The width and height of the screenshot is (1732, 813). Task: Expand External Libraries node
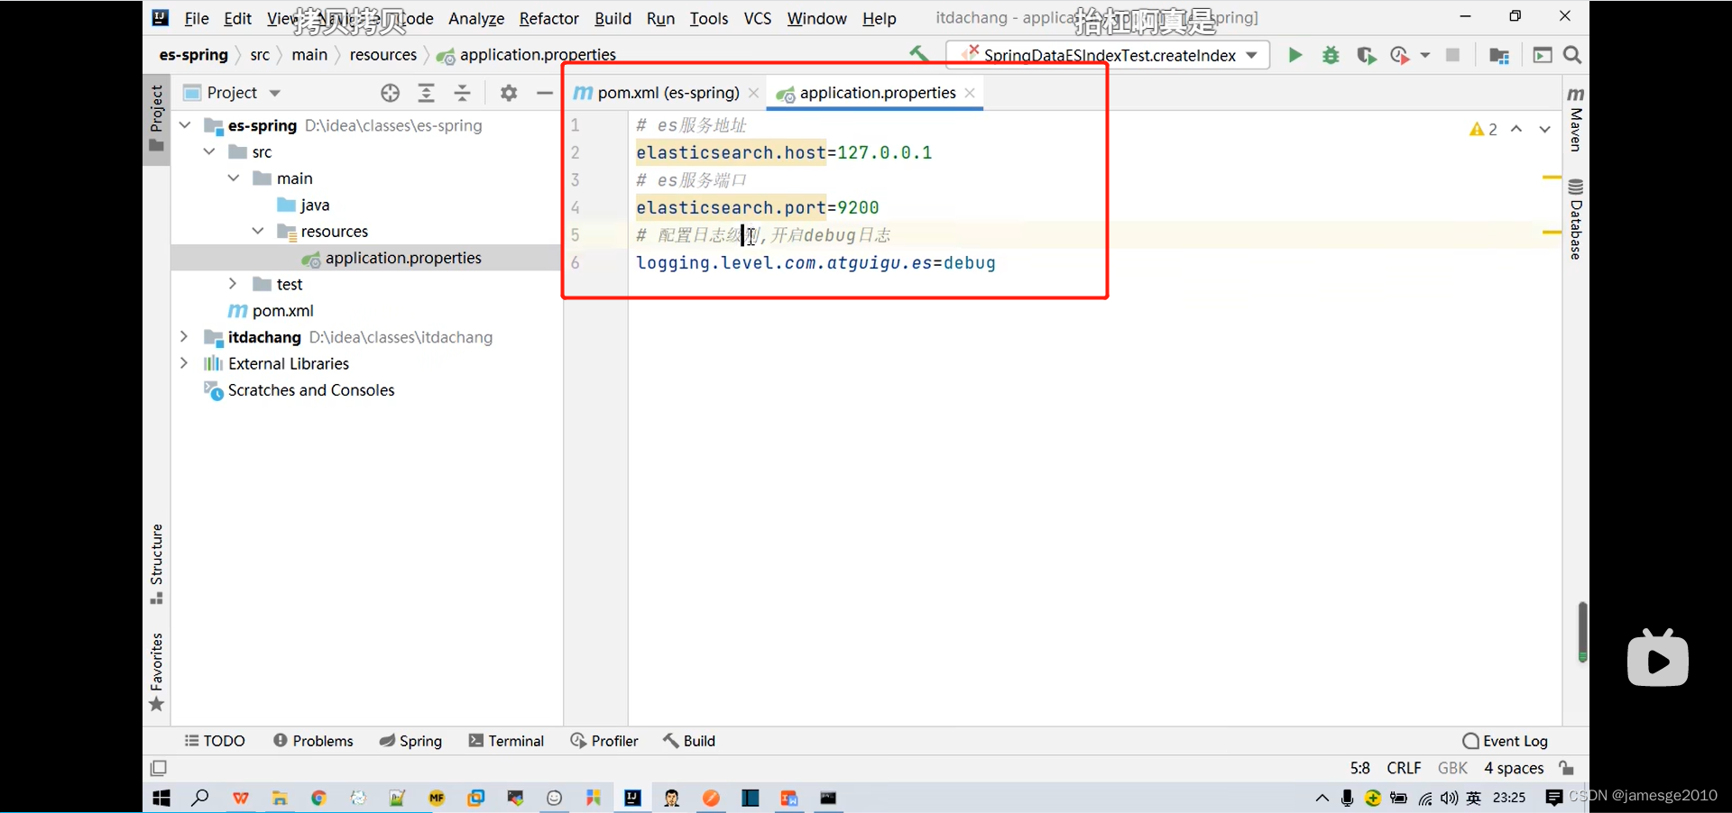click(x=184, y=363)
